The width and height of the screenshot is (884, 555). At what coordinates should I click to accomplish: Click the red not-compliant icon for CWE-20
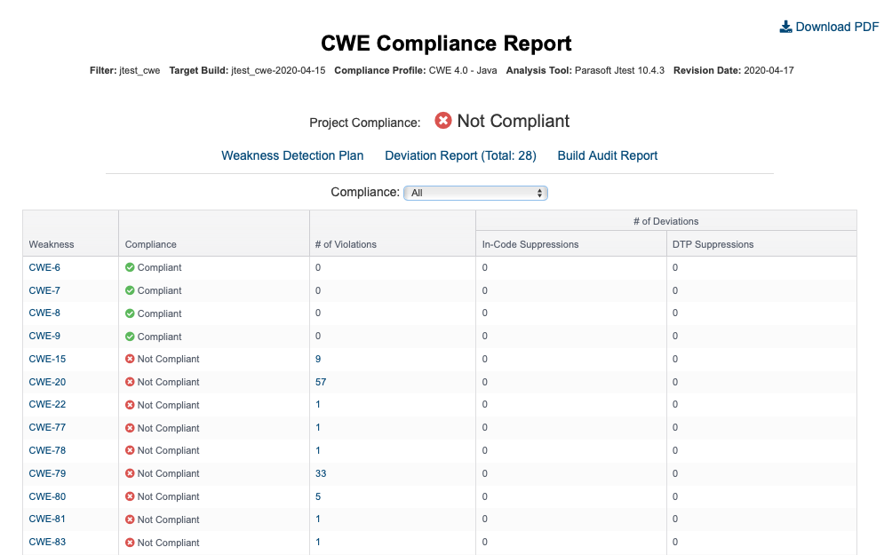point(130,382)
